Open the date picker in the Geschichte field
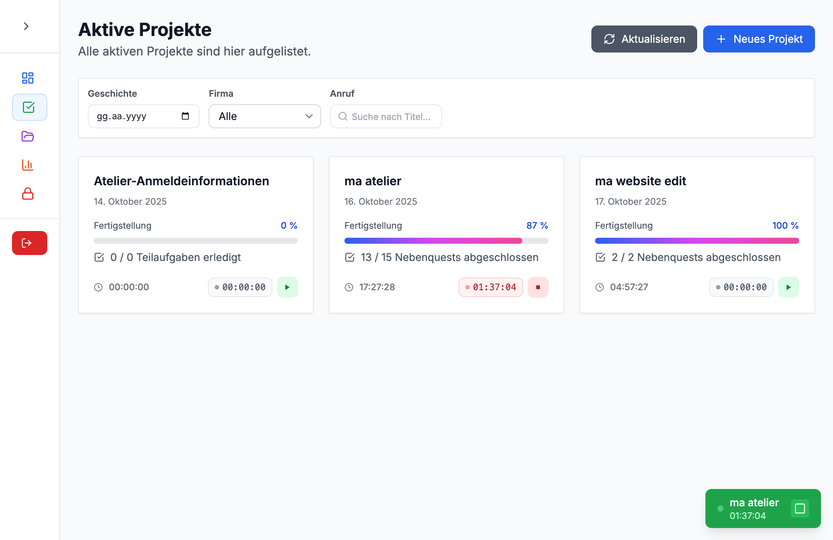The height and width of the screenshot is (540, 833). click(x=185, y=116)
